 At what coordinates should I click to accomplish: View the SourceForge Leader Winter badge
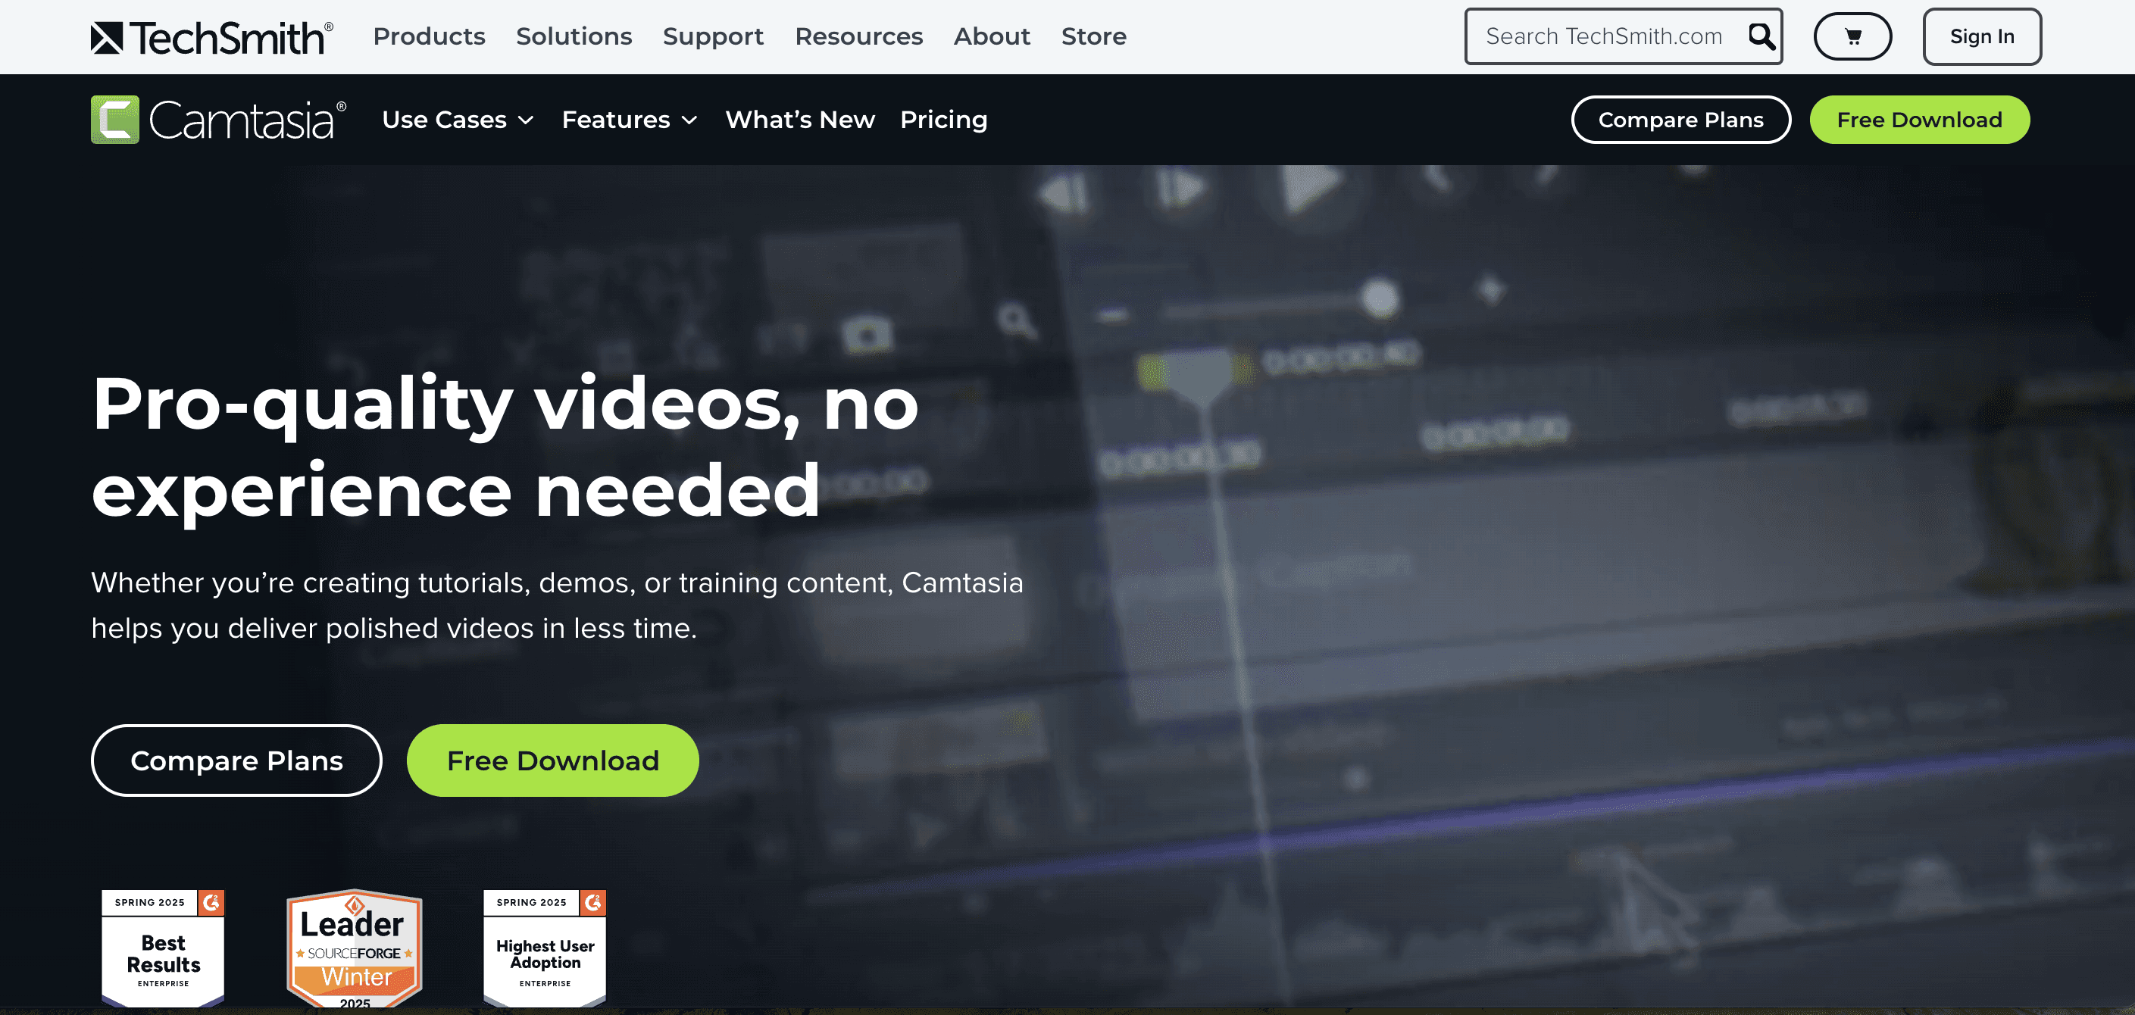pyautogui.click(x=355, y=948)
